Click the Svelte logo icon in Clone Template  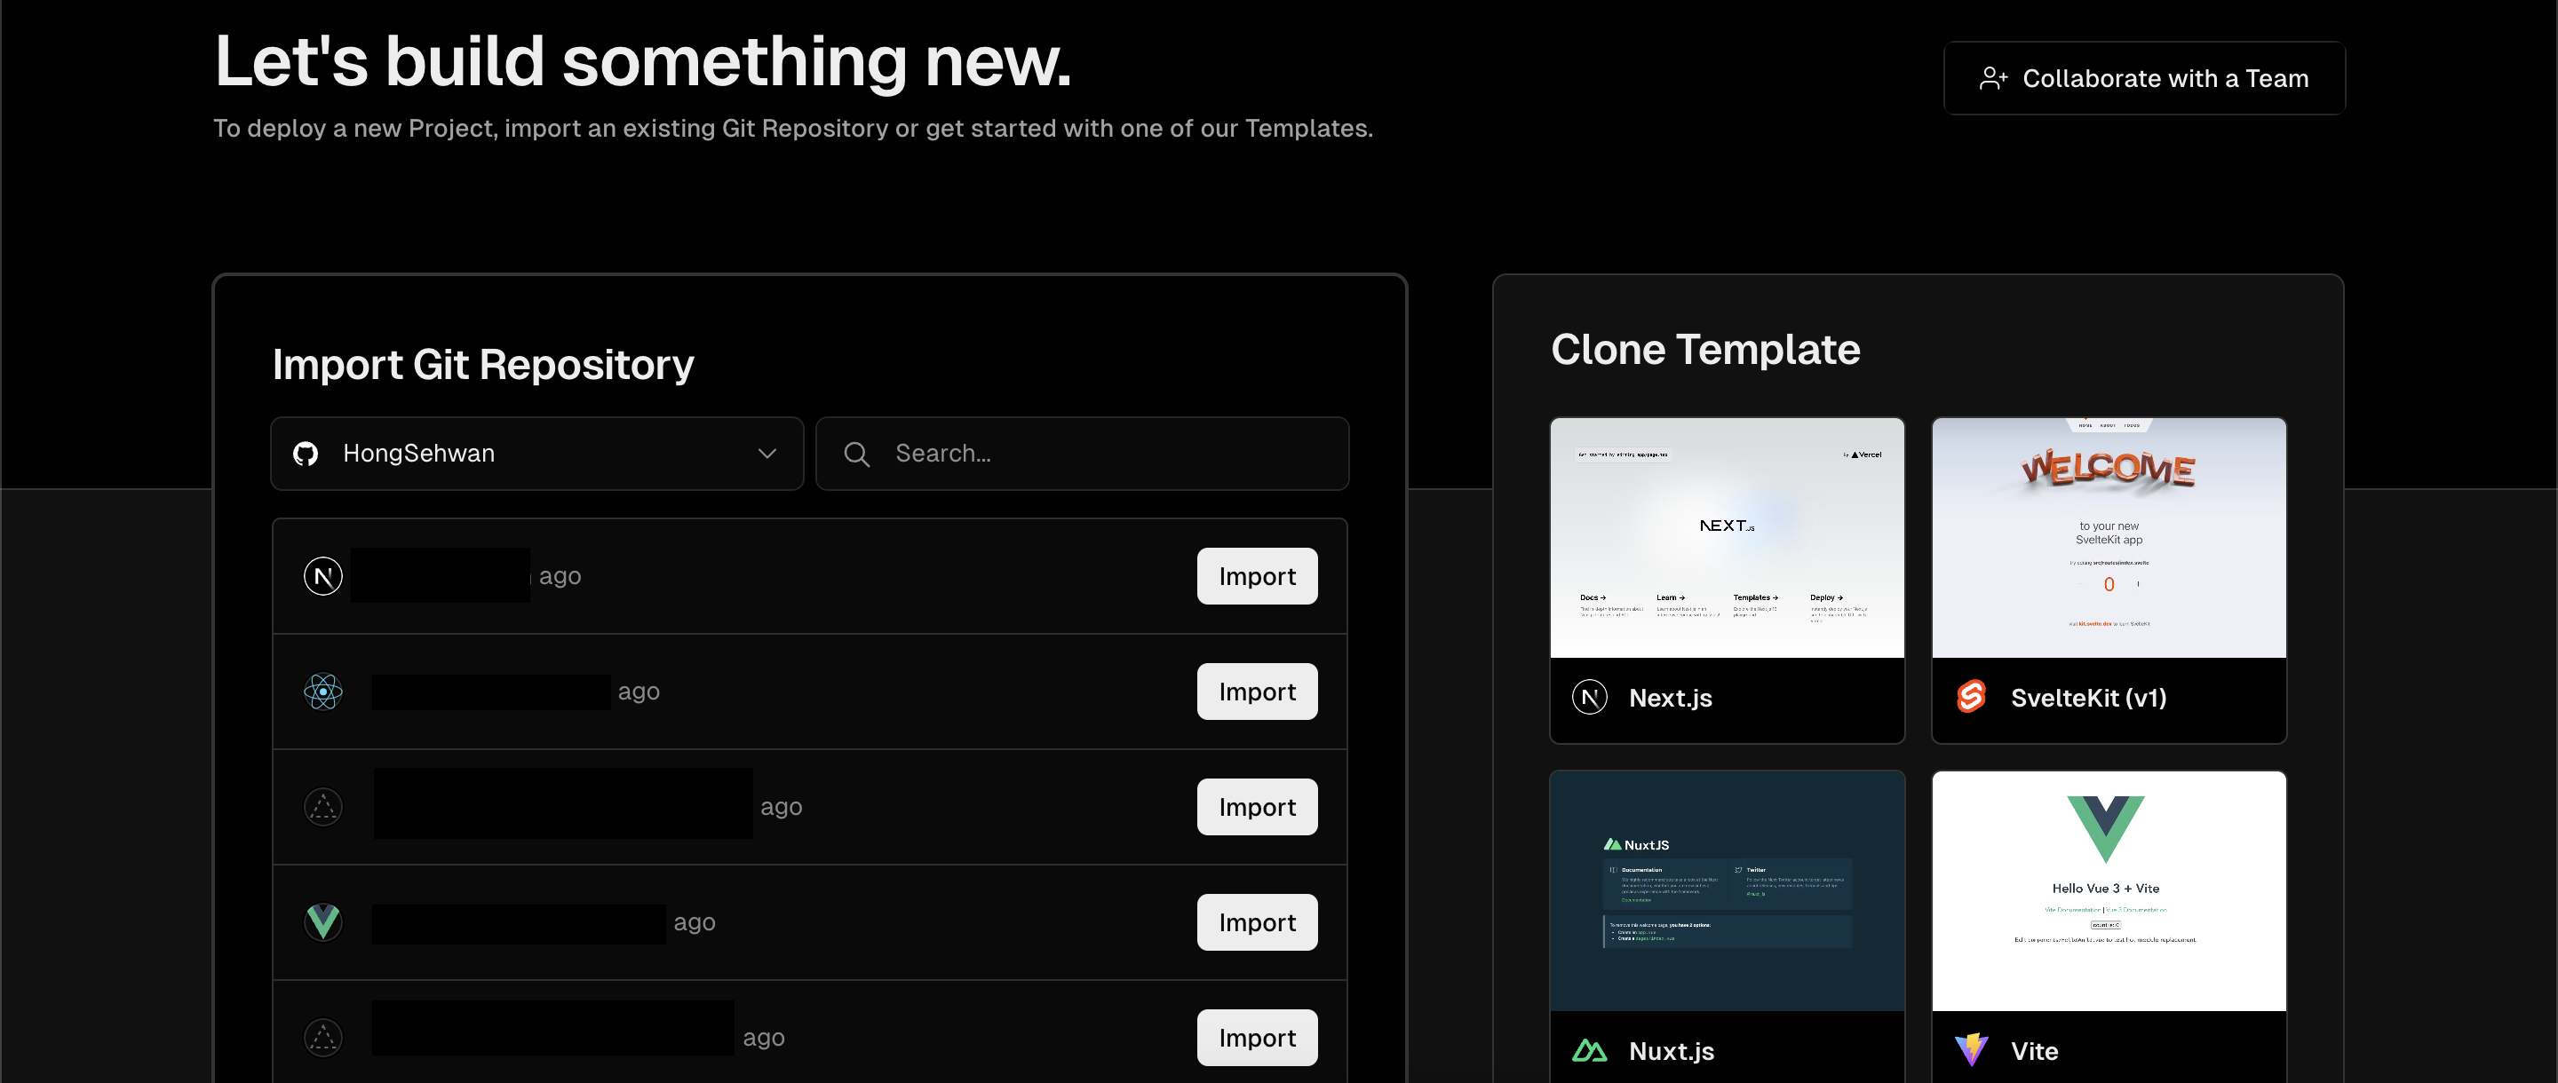point(1971,697)
